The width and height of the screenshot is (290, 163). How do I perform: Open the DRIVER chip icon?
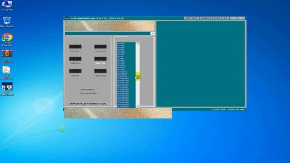pyautogui.click(x=75, y=71)
